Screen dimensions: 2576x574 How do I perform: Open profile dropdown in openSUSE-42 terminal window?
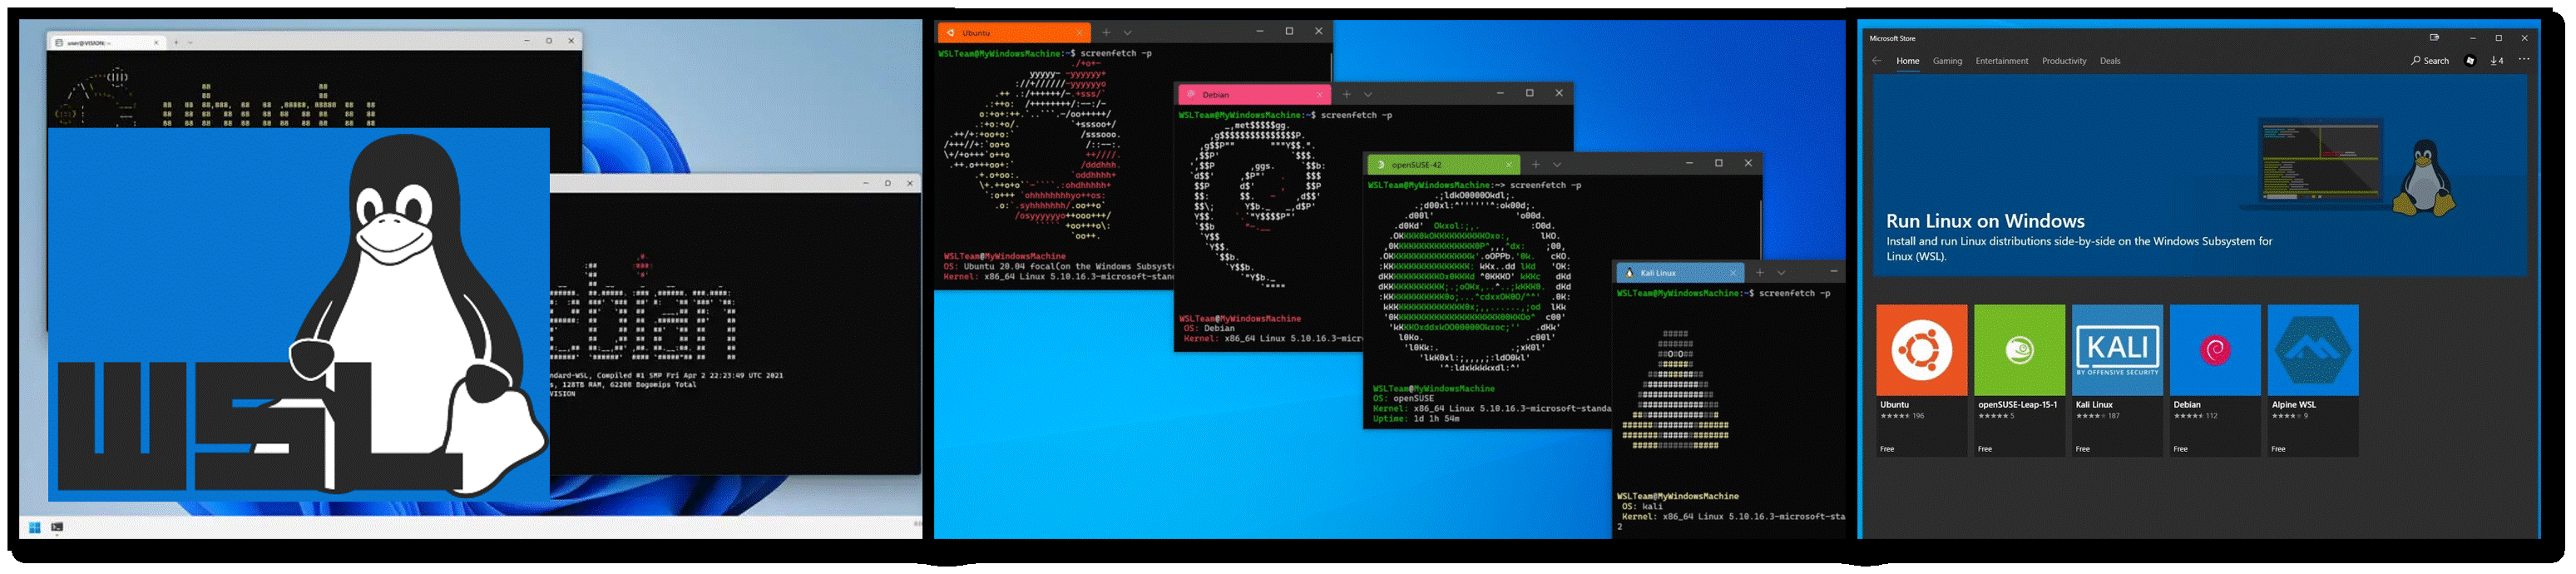1557,165
